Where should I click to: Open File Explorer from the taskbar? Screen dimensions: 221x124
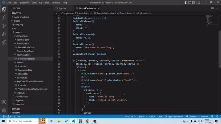pos(59,121)
